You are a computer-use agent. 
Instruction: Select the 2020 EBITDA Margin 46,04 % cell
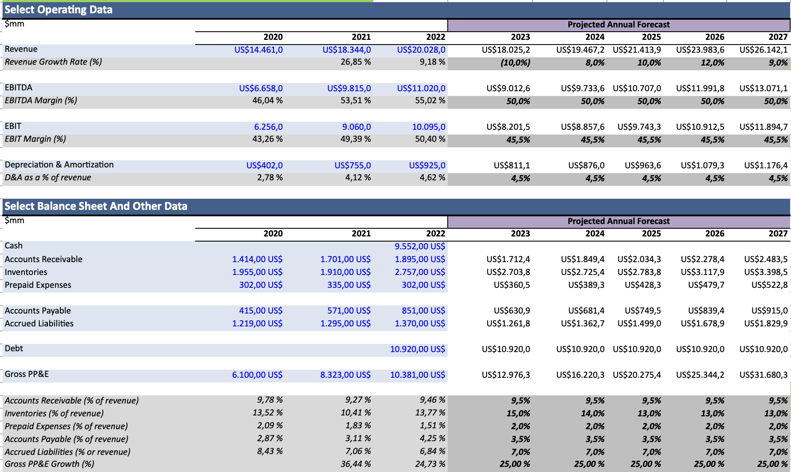(x=267, y=101)
